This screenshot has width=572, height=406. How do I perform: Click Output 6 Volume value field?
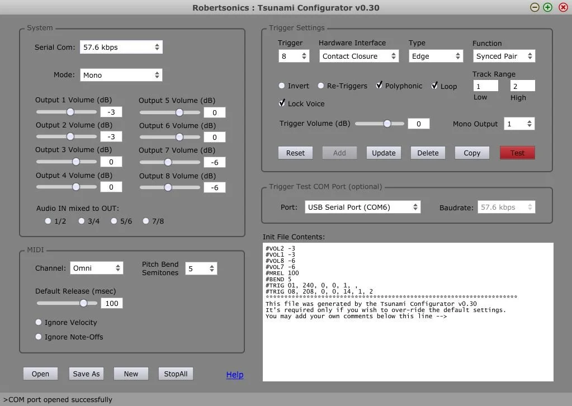point(215,137)
